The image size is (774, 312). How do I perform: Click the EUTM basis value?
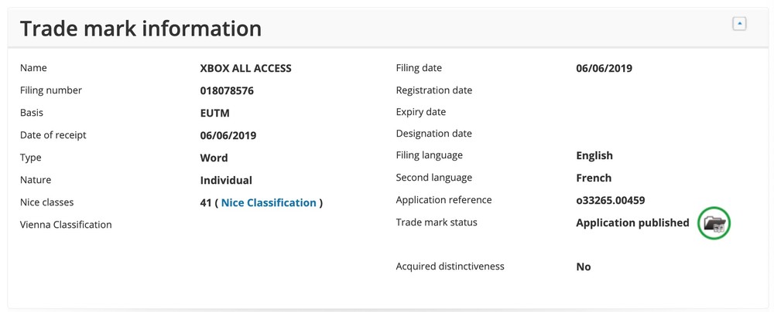(214, 113)
